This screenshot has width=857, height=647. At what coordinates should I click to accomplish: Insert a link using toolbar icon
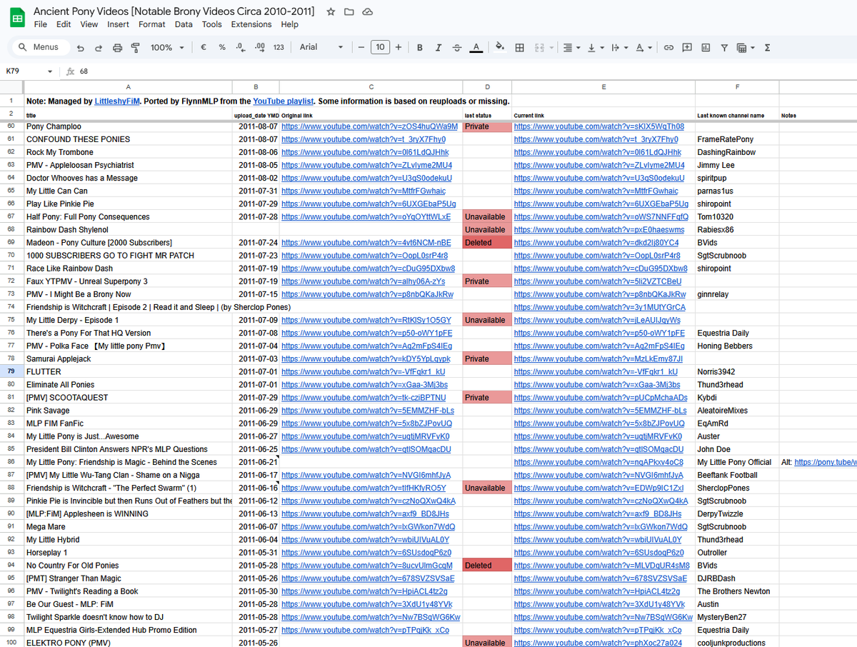(668, 47)
